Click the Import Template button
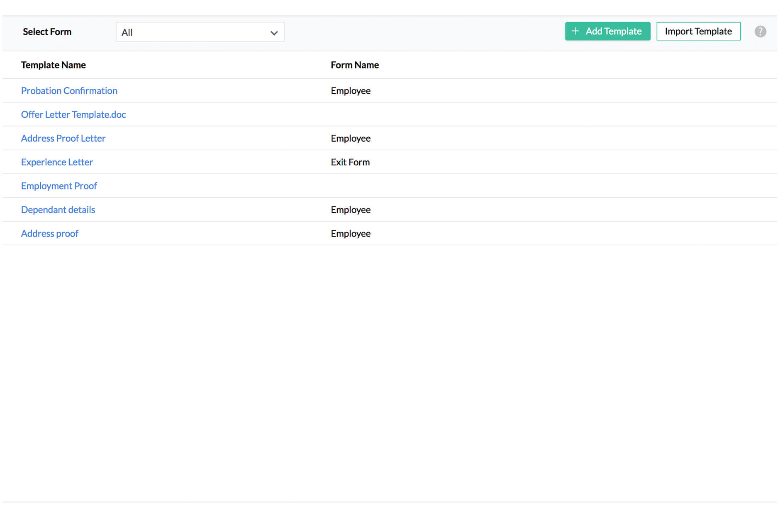The width and height of the screenshot is (780, 518). [x=698, y=31]
